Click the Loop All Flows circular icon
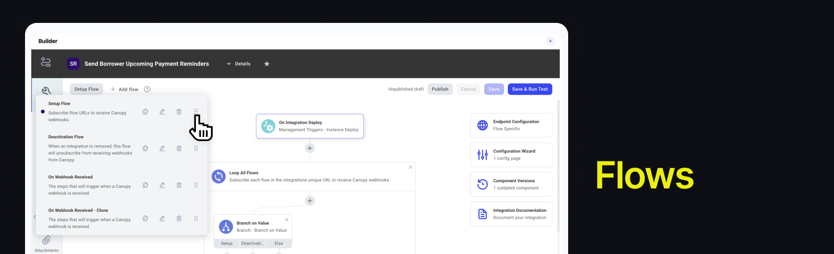The height and width of the screenshot is (254, 834). pyautogui.click(x=218, y=176)
